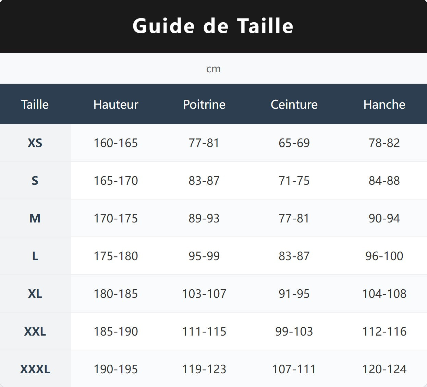Click the cm unit label

(213, 69)
